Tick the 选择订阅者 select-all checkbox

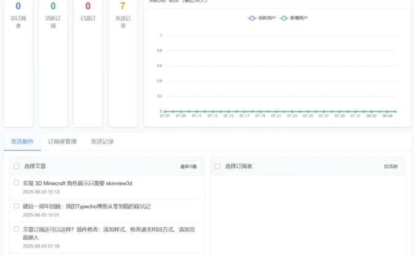point(217,166)
